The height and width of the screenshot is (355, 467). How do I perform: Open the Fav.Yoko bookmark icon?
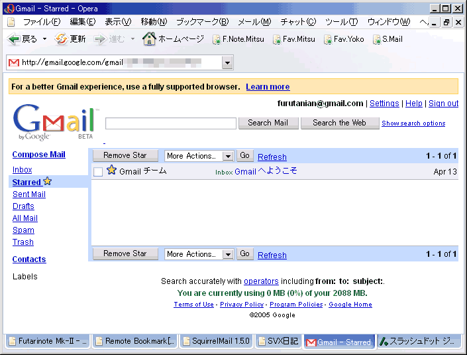tap(328, 40)
